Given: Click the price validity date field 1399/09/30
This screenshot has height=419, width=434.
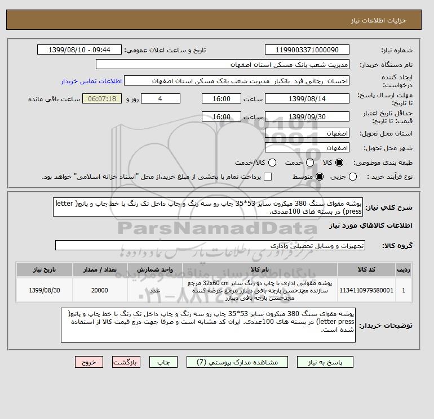Looking at the screenshot, I should (x=307, y=116).
